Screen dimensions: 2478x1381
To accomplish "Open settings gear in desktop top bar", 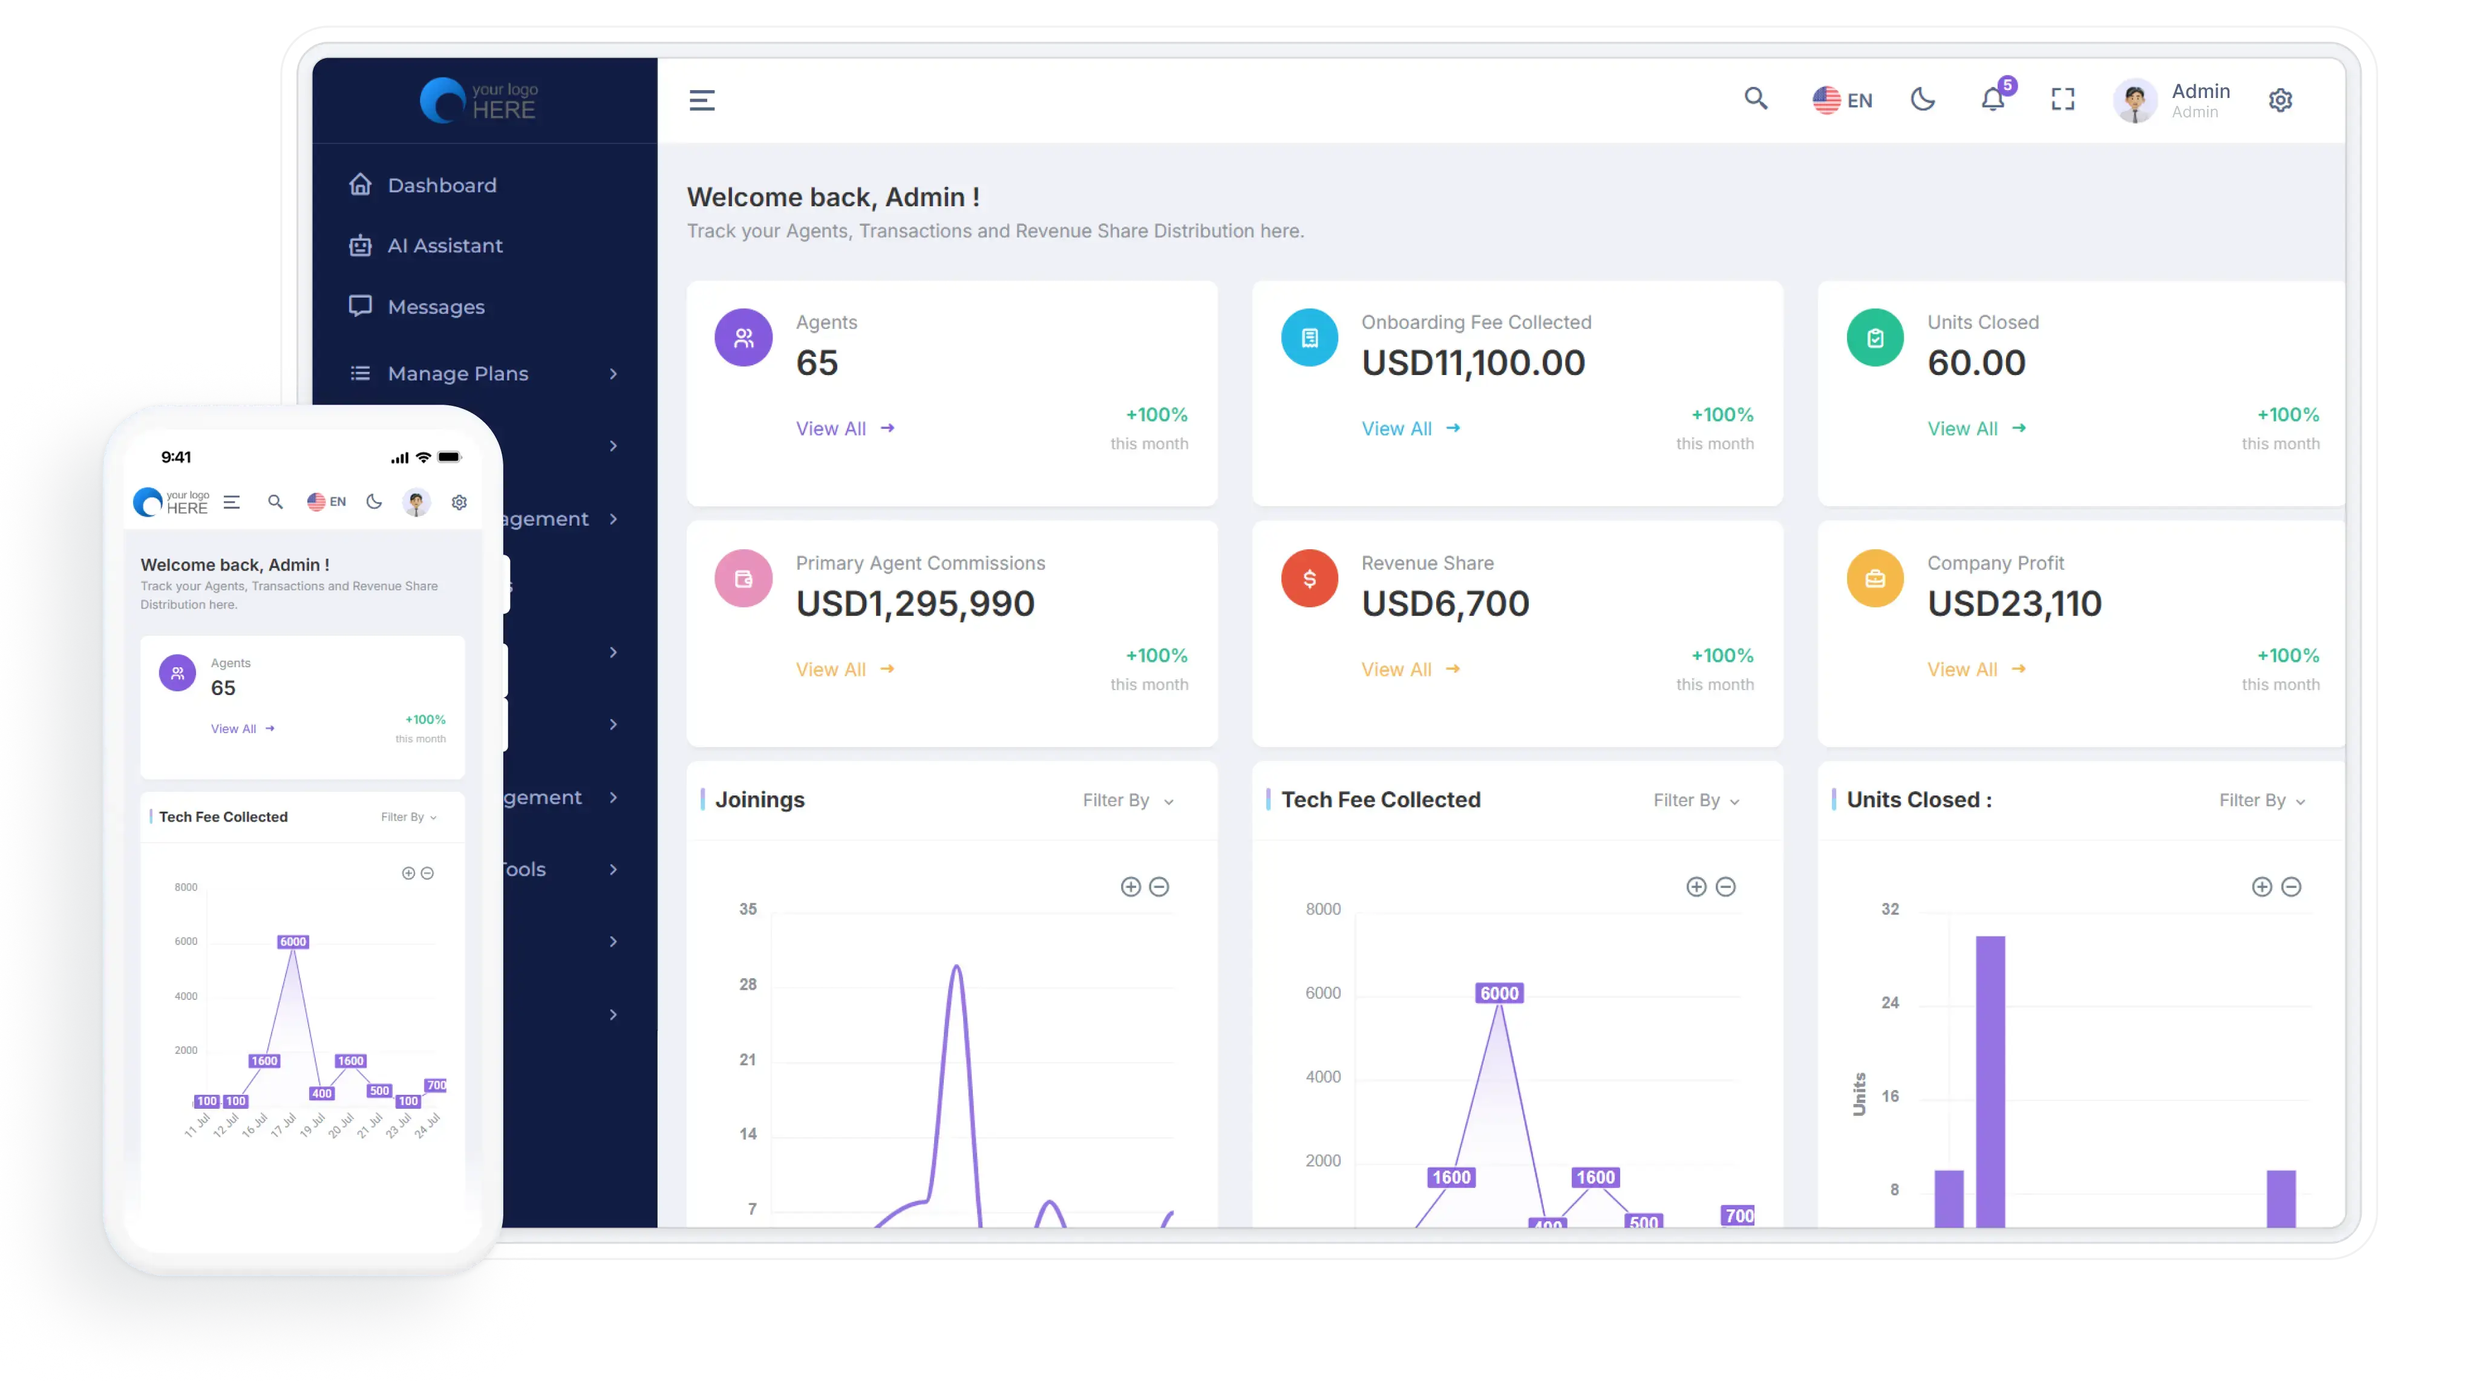I will coord(2280,100).
